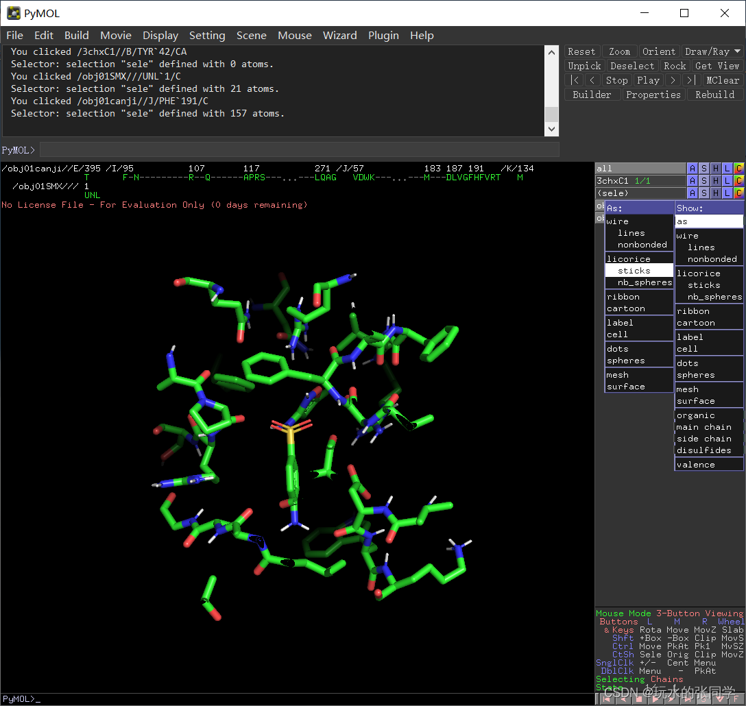Open the Builder panel

tap(592, 95)
